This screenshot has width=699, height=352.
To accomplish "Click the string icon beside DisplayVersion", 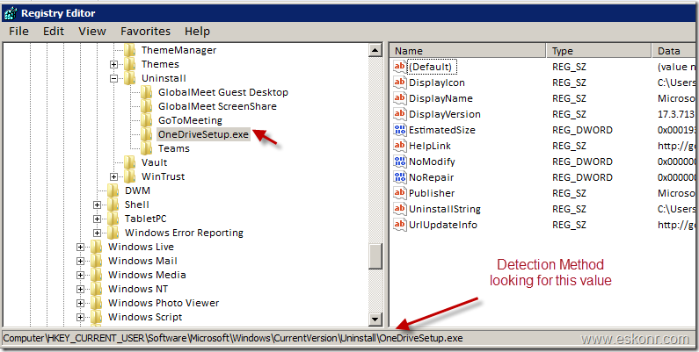I will [400, 114].
